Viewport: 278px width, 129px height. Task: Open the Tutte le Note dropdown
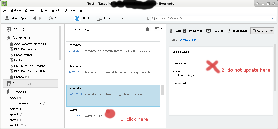pos(80,29)
